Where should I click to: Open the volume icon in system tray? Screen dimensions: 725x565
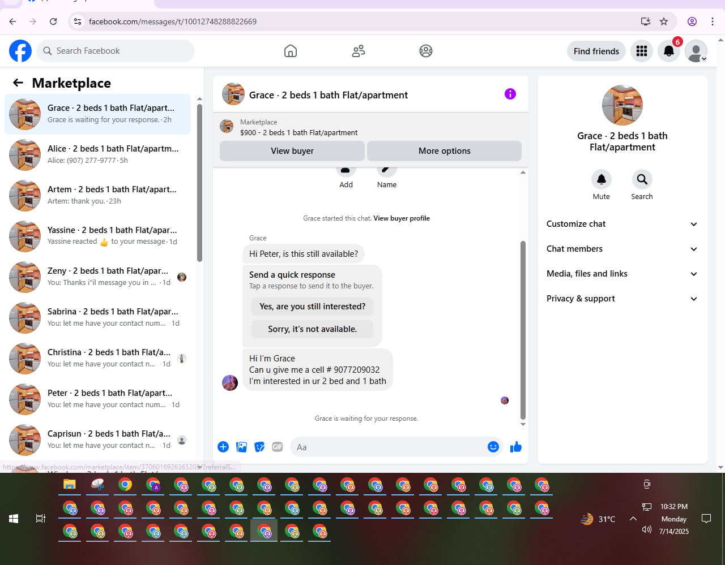[x=647, y=529]
